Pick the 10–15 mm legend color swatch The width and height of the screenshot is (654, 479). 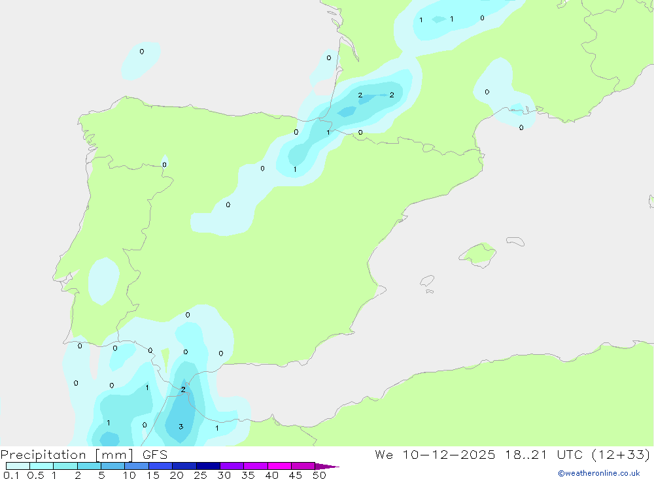pos(137,466)
